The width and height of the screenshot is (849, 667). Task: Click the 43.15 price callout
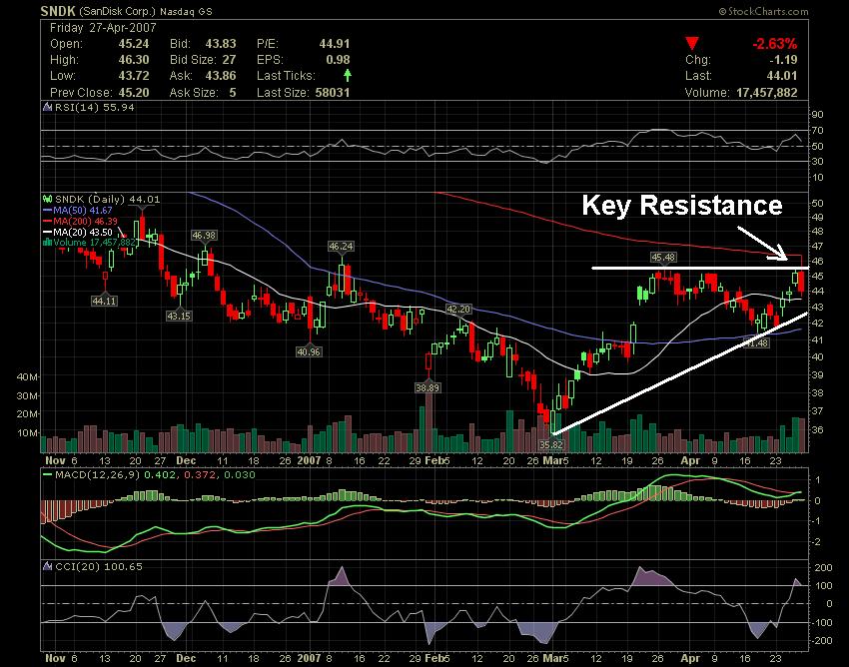[x=179, y=316]
